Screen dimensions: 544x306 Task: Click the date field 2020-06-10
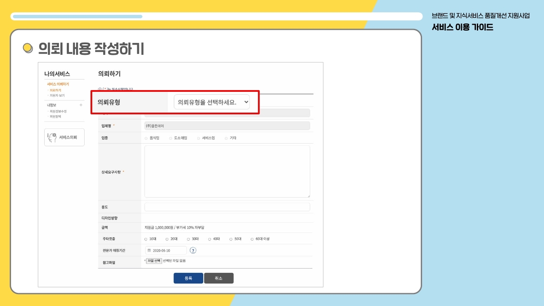166,250
